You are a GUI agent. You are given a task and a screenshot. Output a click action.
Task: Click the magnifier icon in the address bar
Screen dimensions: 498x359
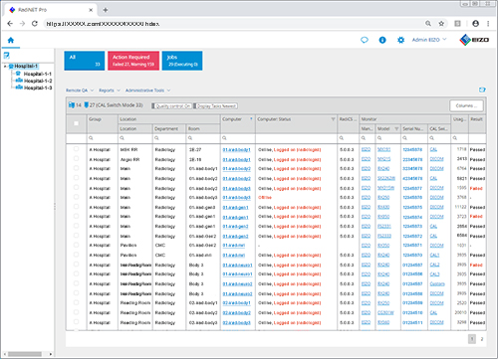[428, 24]
